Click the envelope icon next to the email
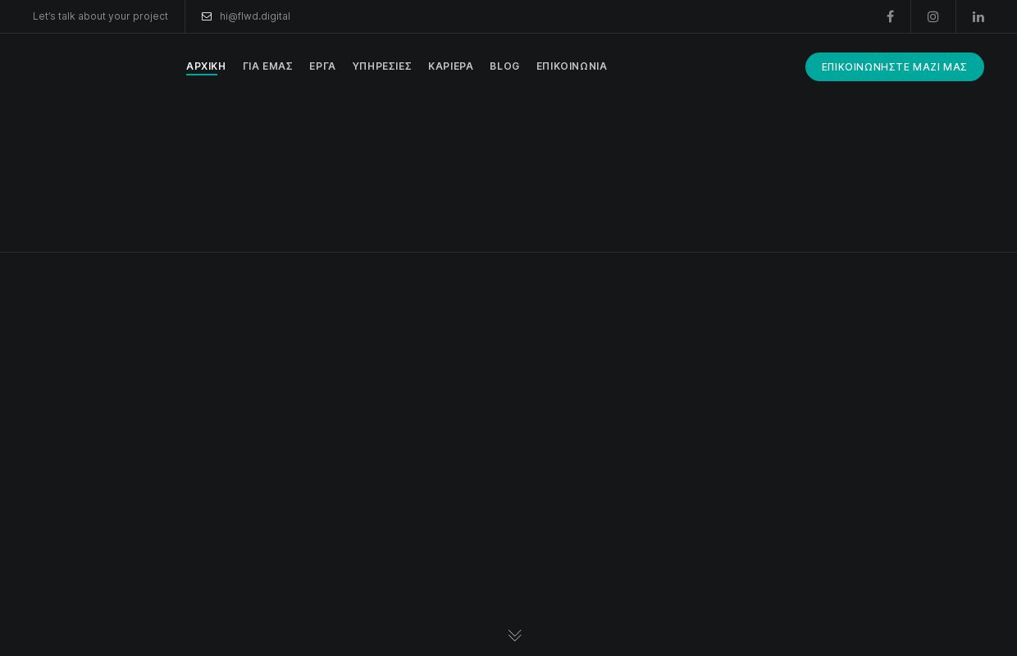The image size is (1017, 656). click(207, 16)
